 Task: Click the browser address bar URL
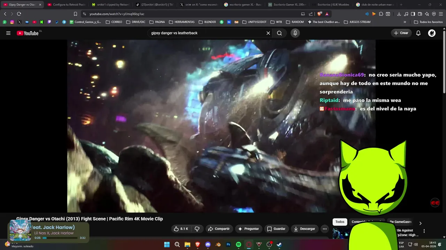pos(117,14)
